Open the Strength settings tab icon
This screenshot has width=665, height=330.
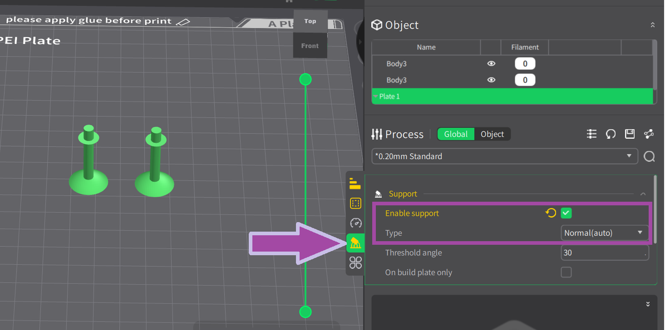tap(355, 204)
